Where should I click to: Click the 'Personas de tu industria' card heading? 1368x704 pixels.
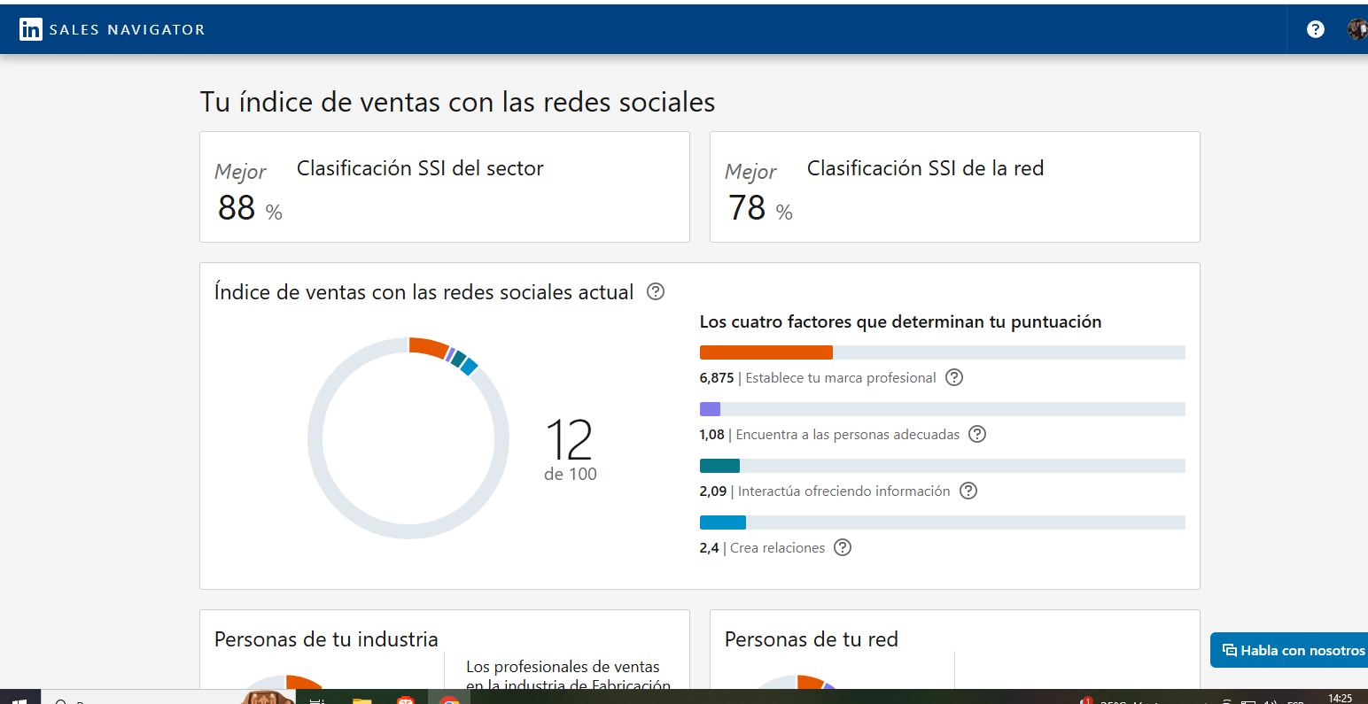pos(326,639)
